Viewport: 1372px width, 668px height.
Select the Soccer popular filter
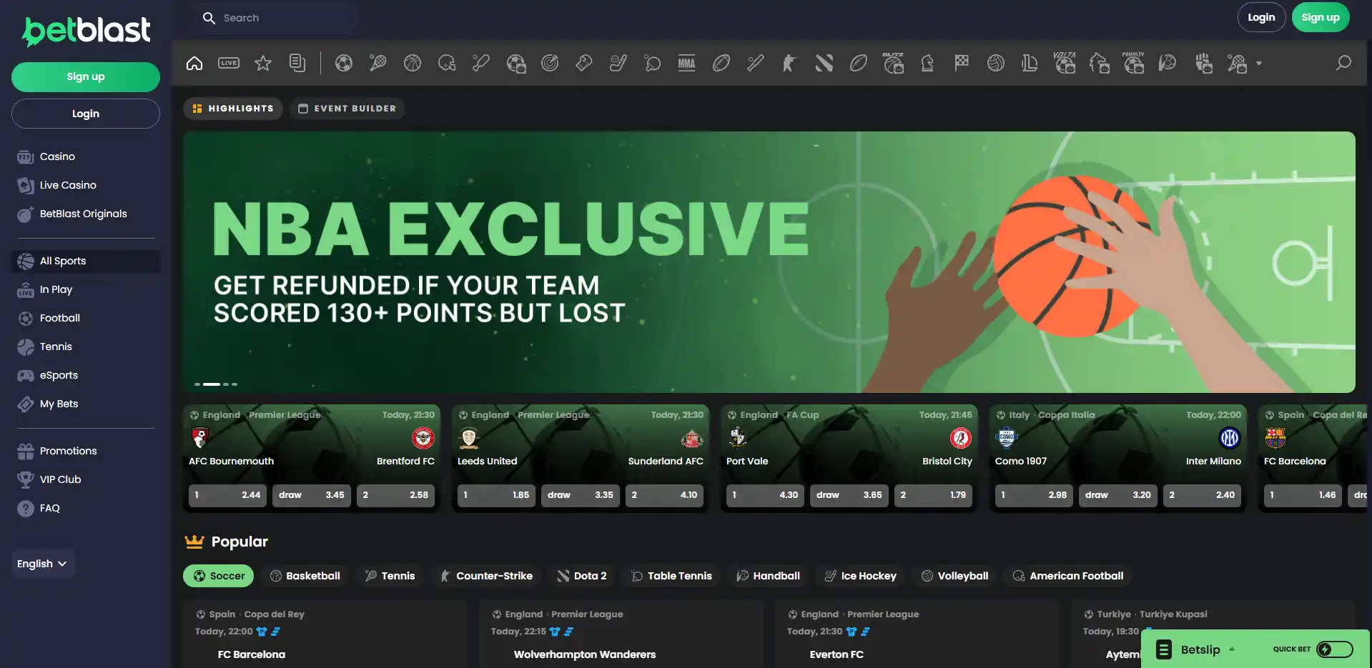tap(219, 576)
